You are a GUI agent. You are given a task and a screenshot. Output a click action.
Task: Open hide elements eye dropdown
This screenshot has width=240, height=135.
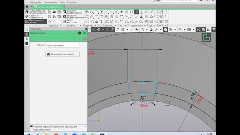coord(184,30)
